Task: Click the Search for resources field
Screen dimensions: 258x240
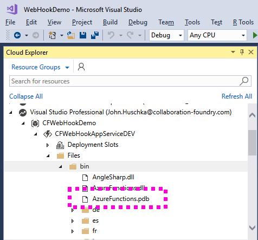Action: [x=130, y=81]
